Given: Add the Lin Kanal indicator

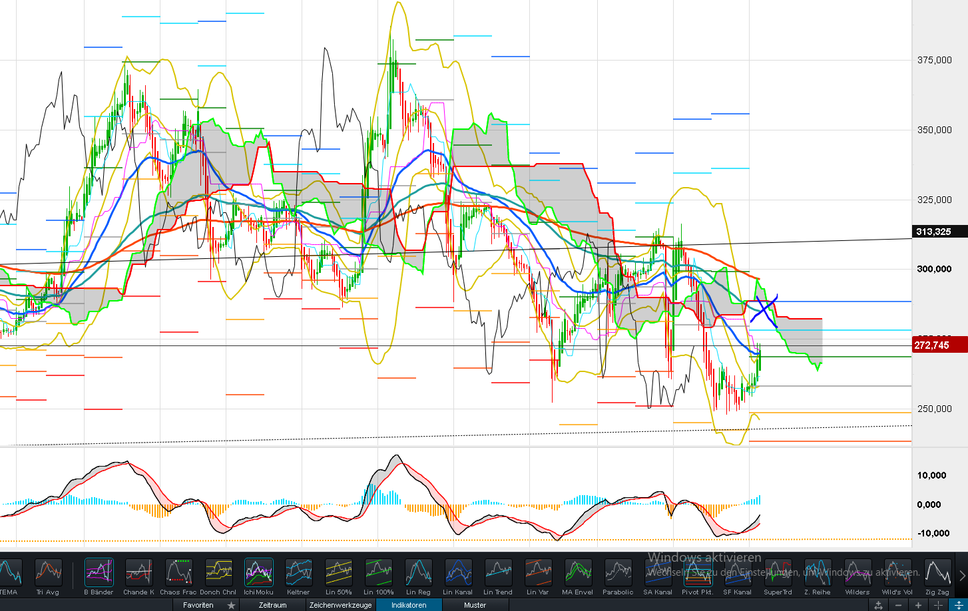Looking at the screenshot, I should click(x=458, y=576).
